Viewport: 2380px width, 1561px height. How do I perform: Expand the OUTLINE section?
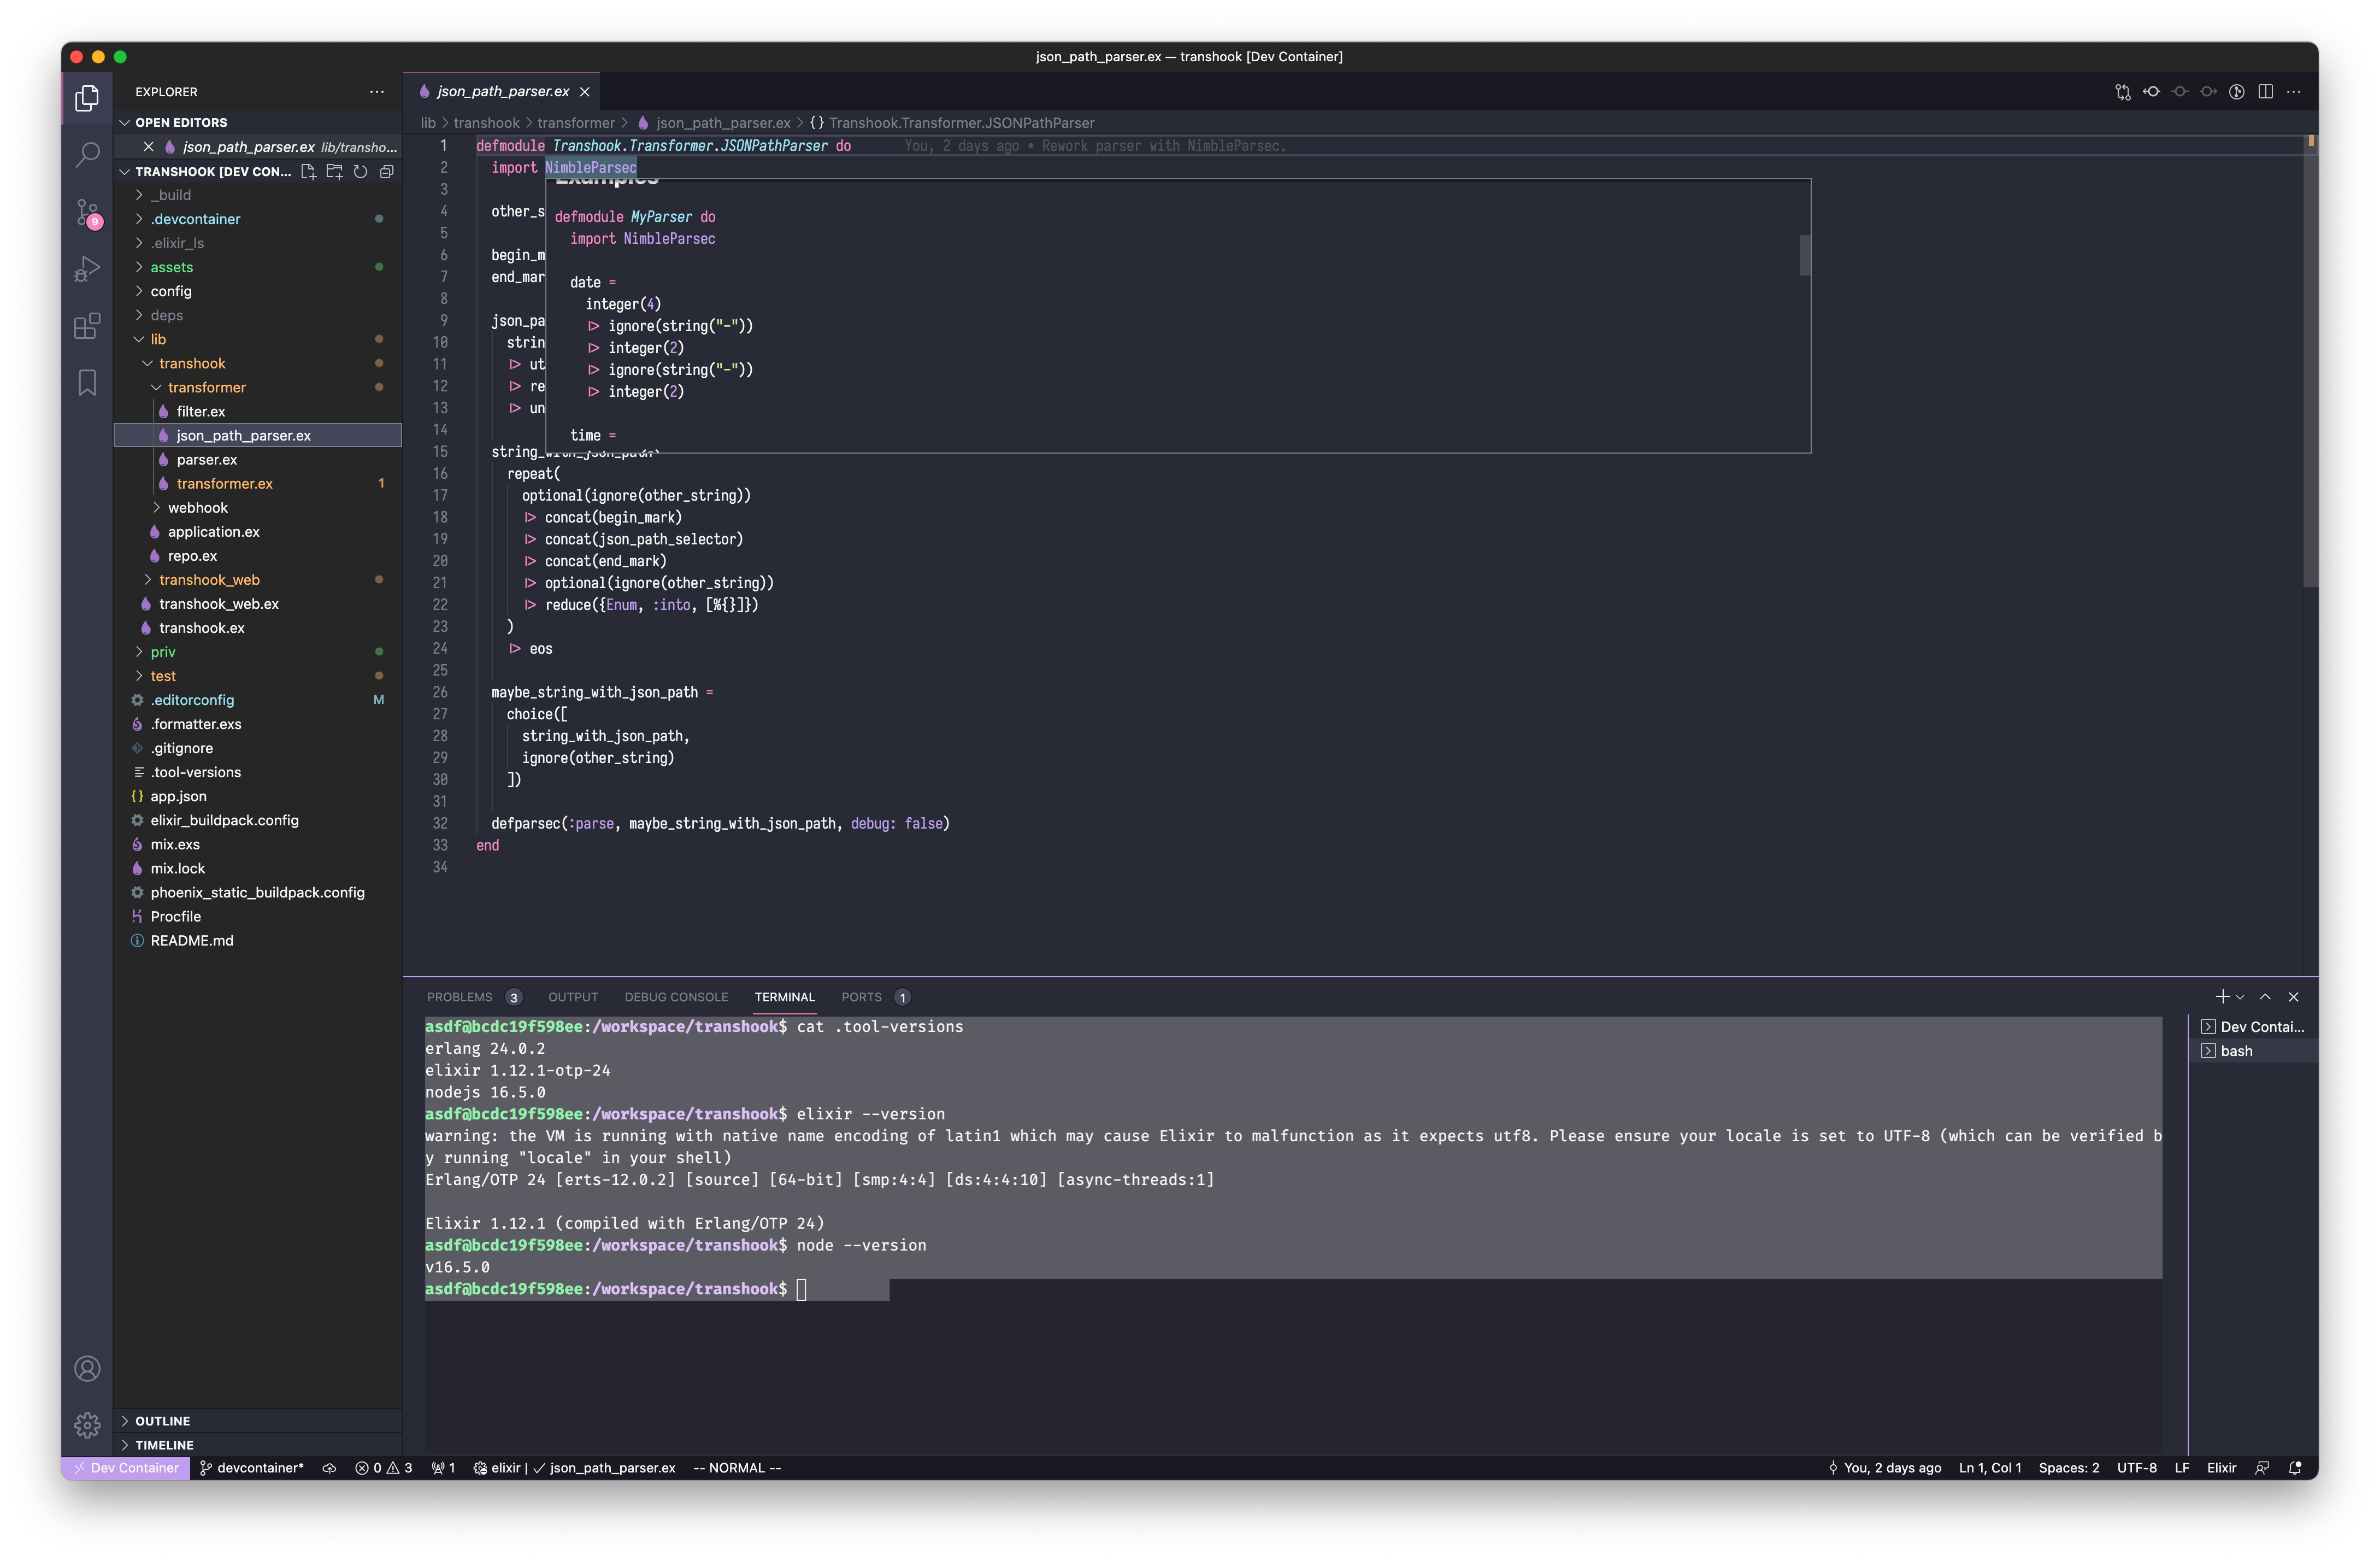coord(162,1420)
